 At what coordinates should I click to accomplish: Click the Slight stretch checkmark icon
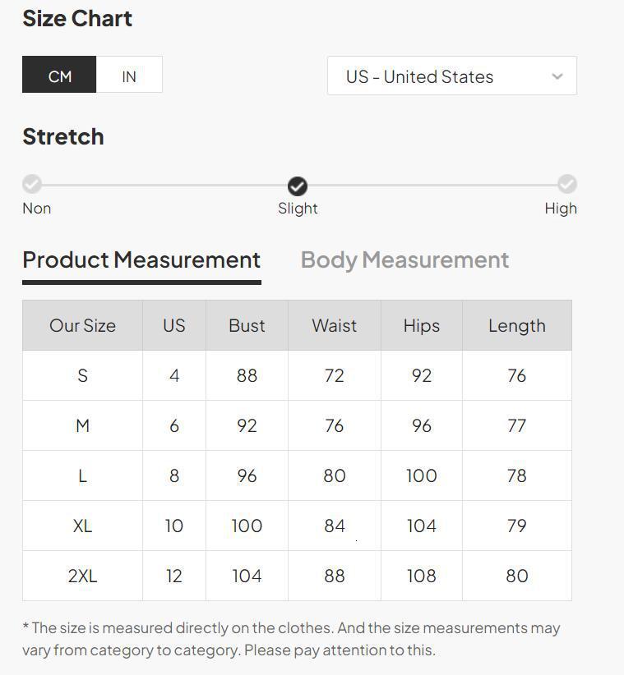point(298,186)
